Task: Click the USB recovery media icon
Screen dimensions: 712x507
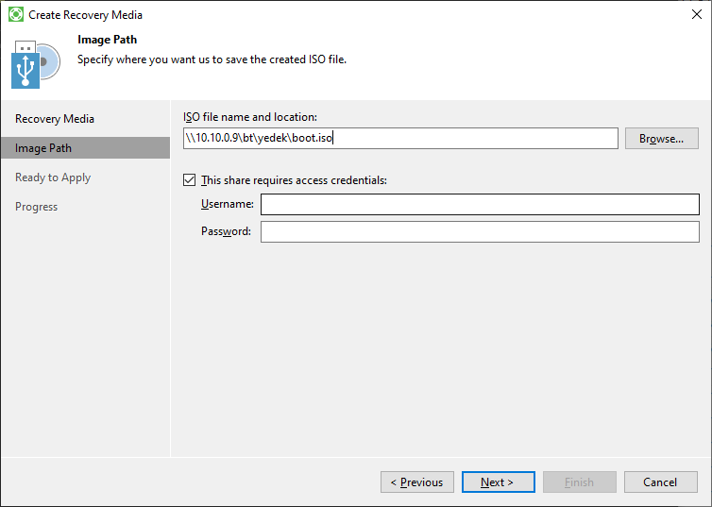Action: pos(25,65)
